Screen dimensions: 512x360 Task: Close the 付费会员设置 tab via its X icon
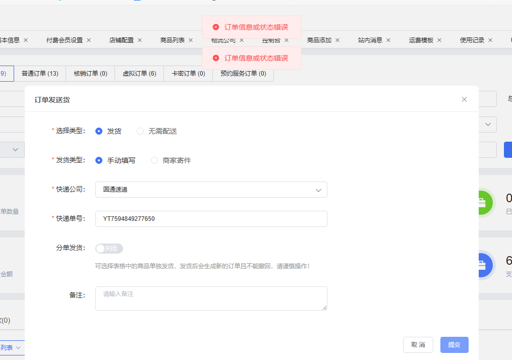89,40
